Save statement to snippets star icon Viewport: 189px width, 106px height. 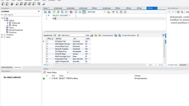pos(108,12)
